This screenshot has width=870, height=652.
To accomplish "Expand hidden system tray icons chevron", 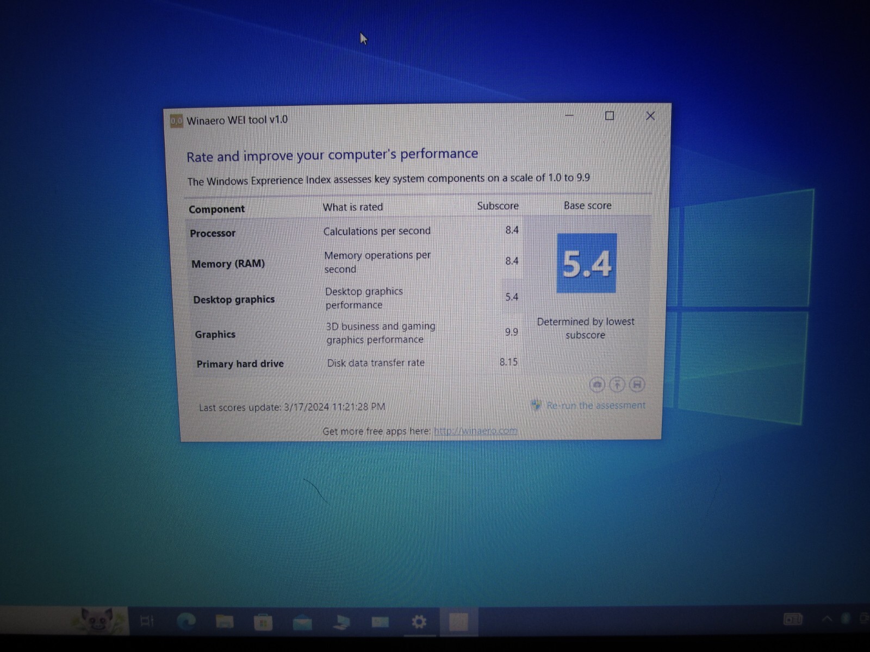I will [826, 619].
